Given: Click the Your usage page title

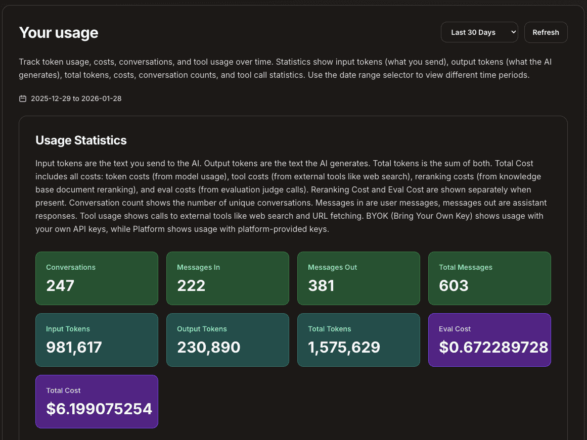Looking at the screenshot, I should pyautogui.click(x=58, y=32).
